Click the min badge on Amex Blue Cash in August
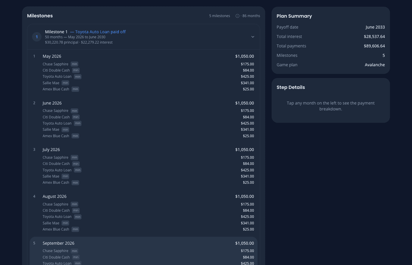Screen dimensions: 412x265 (x=75, y=229)
